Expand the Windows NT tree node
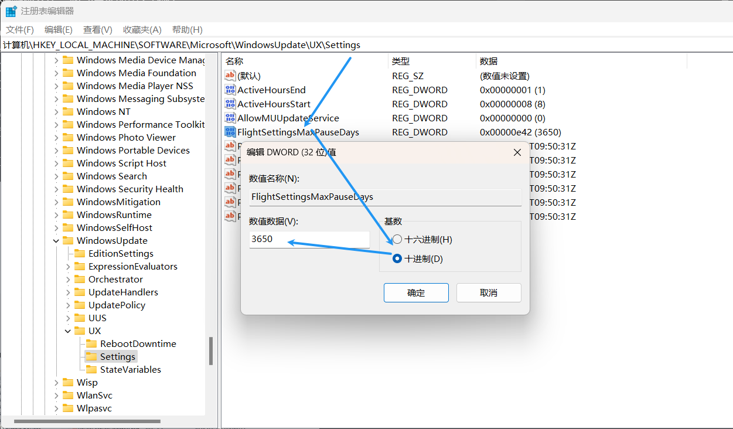 pyautogui.click(x=57, y=112)
